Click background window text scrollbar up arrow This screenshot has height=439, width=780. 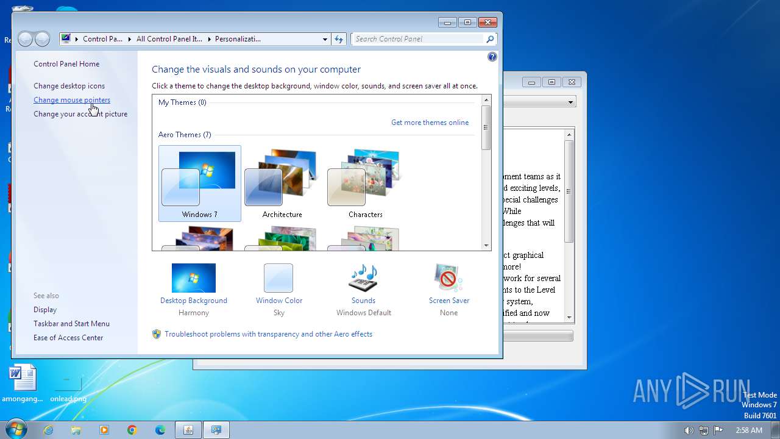click(x=570, y=135)
